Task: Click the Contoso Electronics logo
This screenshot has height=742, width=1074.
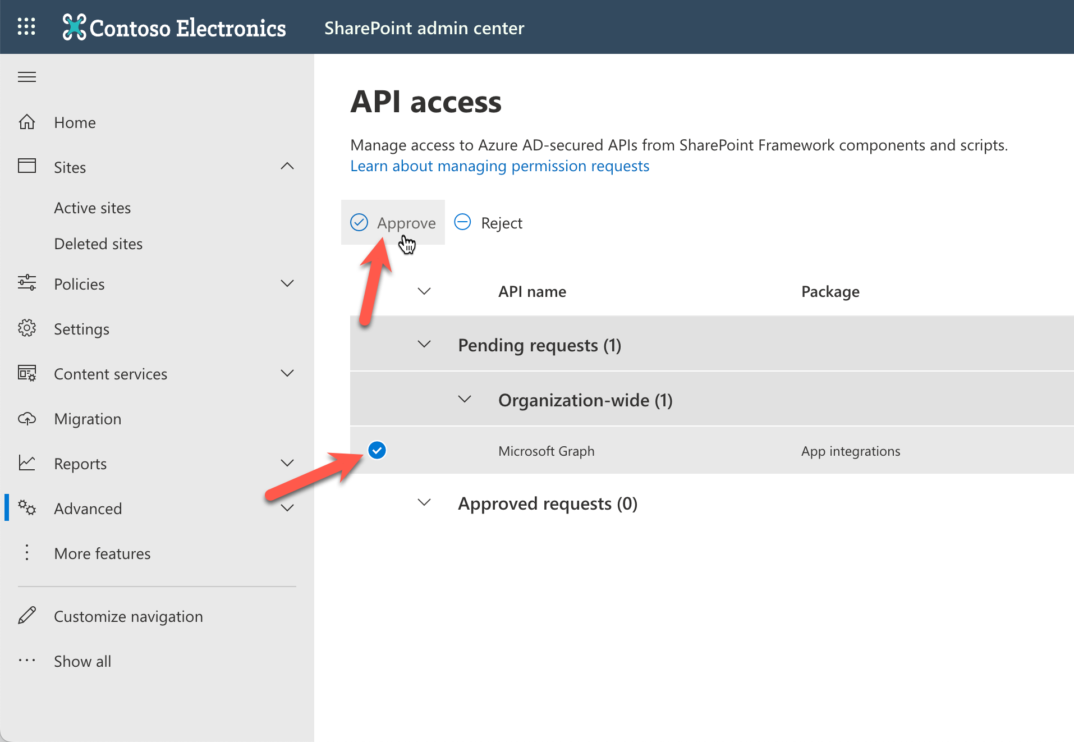Action: (x=174, y=28)
